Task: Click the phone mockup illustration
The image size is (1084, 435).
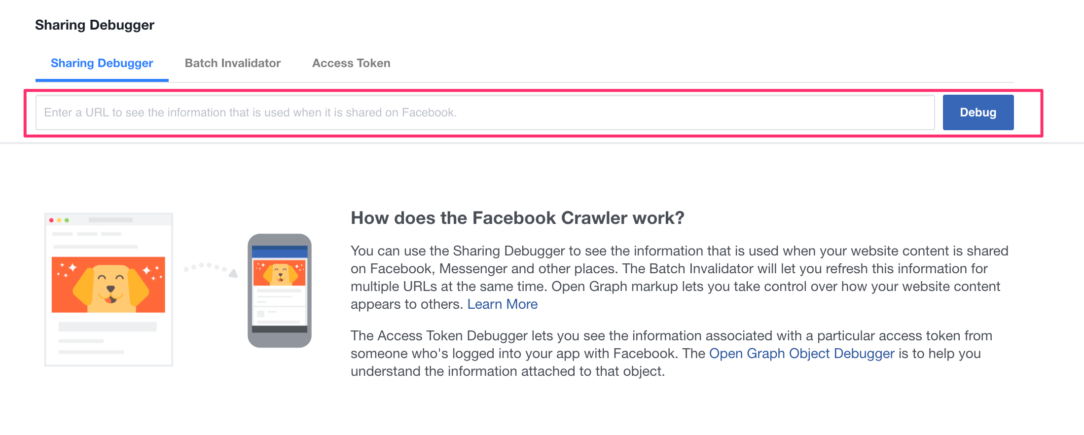Action: pos(280,290)
